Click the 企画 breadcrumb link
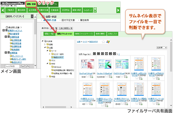The height and width of the screenshot is (113, 173). point(79,42)
